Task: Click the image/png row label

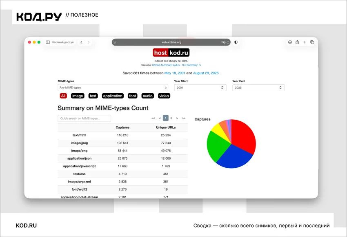Action: pos(79,151)
